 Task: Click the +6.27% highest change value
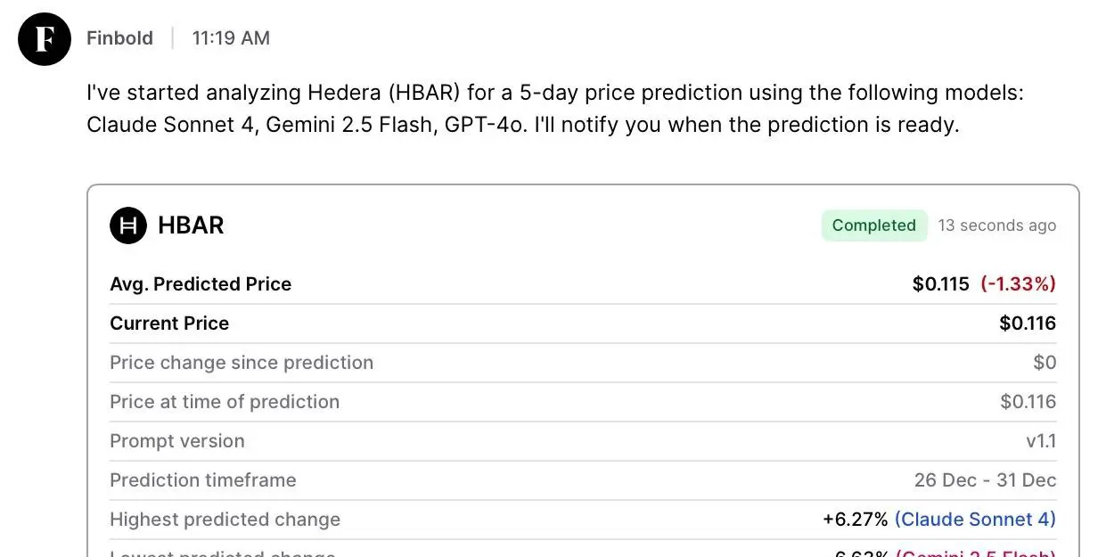[x=855, y=519]
